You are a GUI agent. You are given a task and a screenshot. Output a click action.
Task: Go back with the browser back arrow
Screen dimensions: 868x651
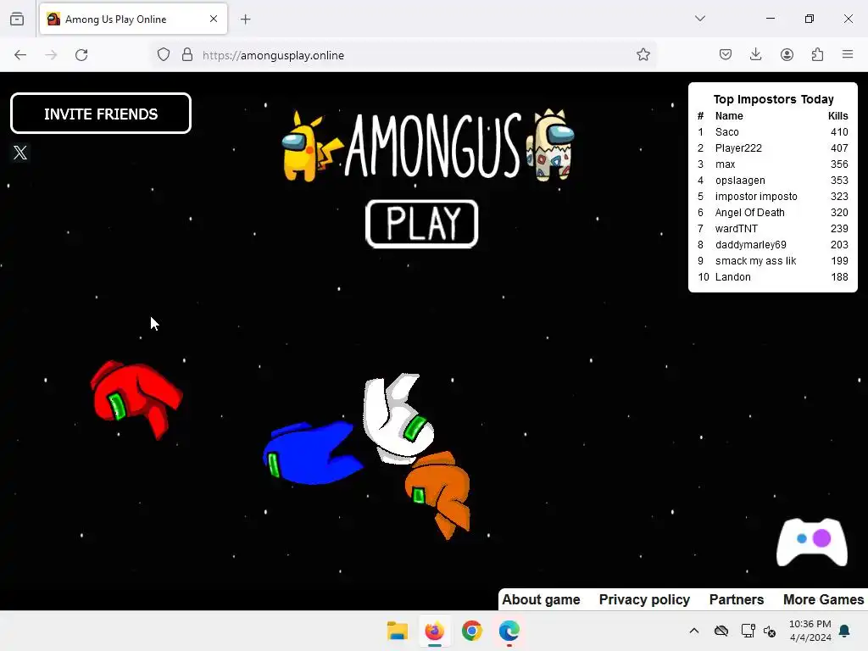pyautogui.click(x=20, y=55)
